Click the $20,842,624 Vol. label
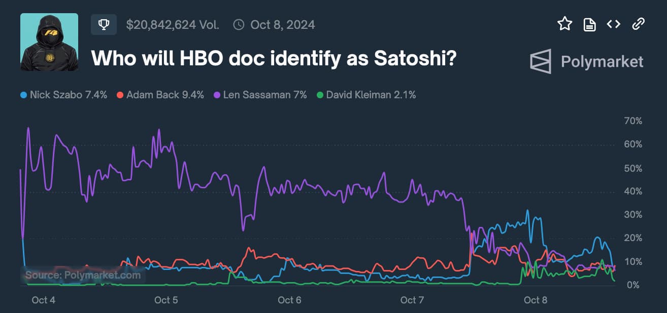Viewport: 667px width, 313px height. pos(172,24)
